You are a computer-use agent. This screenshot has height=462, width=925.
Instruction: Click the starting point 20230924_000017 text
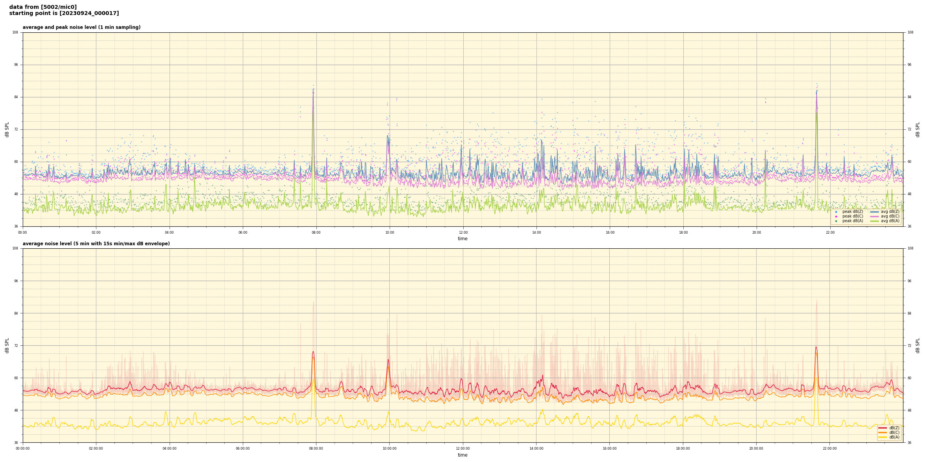(64, 13)
